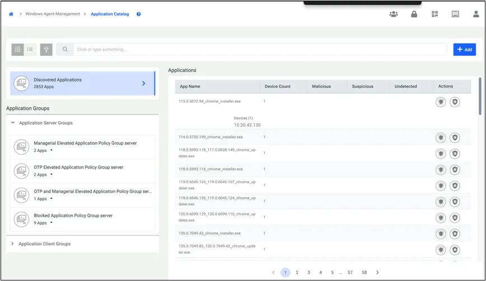Sort by the Suspicious column header
The width and height of the screenshot is (486, 281).
[362, 86]
